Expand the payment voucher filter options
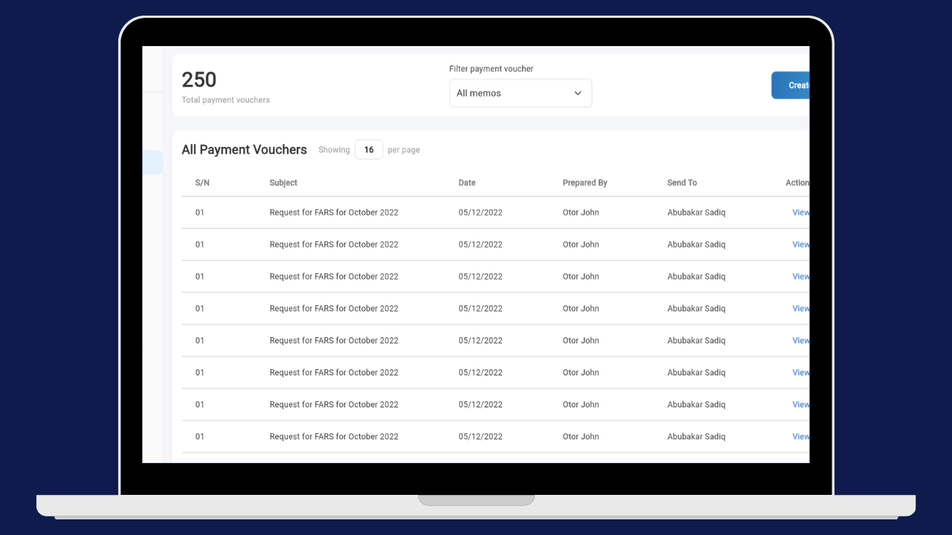This screenshot has height=535, width=952. coord(520,93)
